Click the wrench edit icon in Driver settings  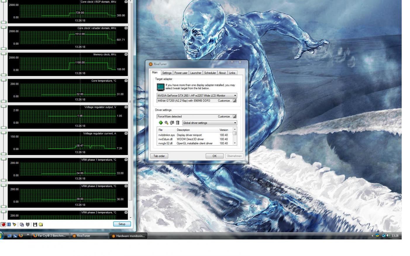[172, 123]
